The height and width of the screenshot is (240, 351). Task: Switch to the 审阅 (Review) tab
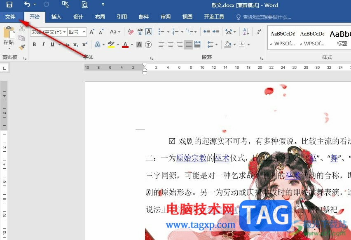coord(166,17)
